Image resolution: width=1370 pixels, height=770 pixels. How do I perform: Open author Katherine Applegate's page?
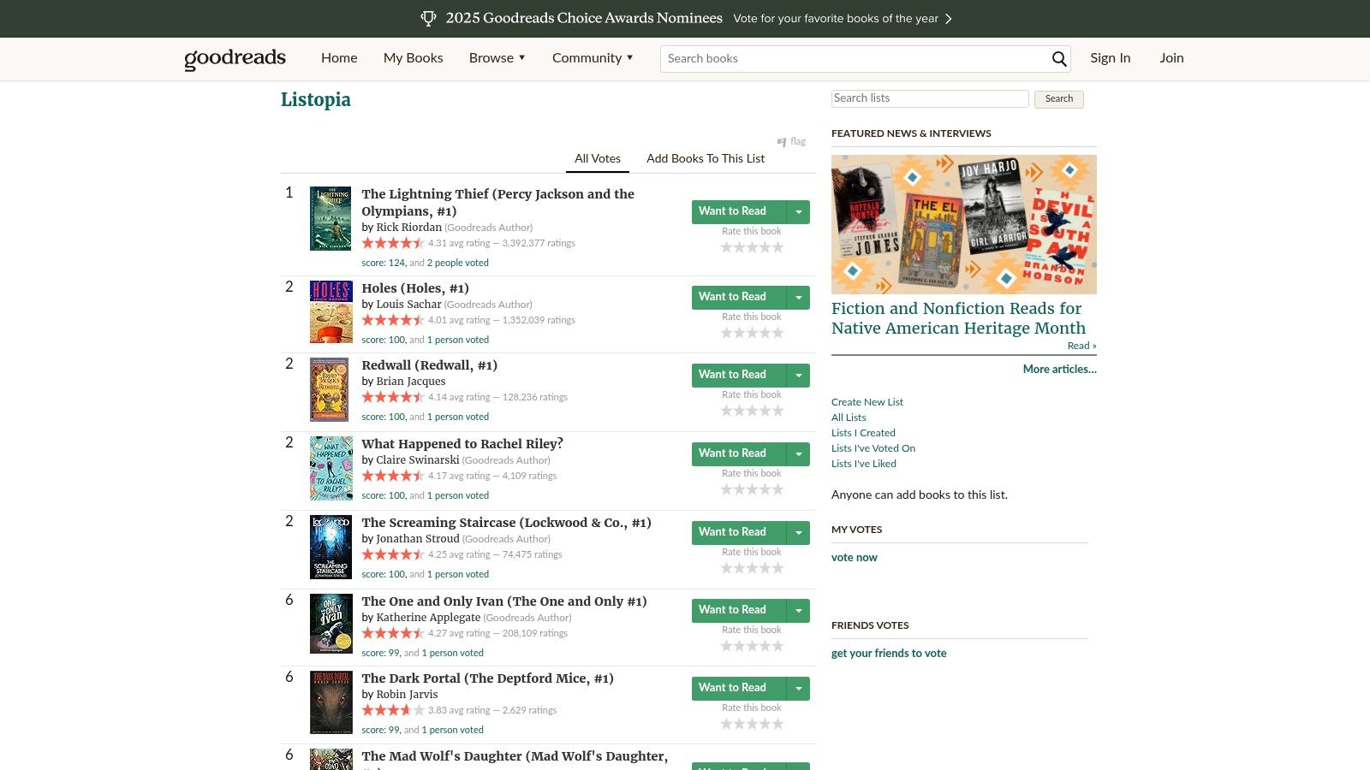click(428, 618)
